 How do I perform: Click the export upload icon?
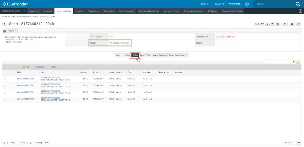click(x=285, y=24)
